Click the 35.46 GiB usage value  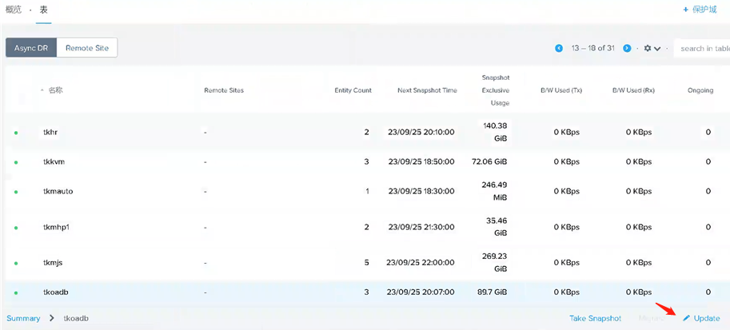coord(497,227)
